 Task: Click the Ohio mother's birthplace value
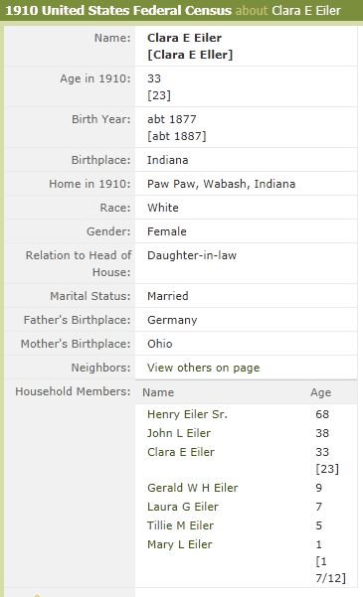tap(160, 344)
